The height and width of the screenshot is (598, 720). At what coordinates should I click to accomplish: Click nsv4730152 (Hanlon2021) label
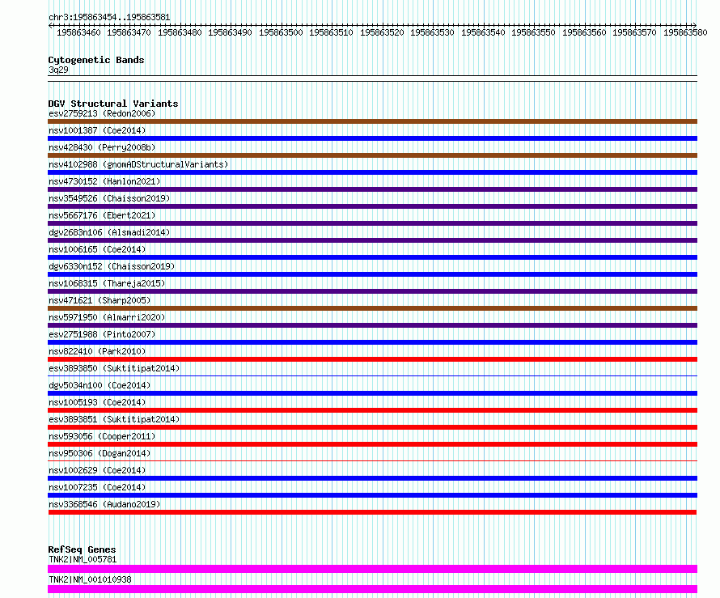tap(104, 181)
